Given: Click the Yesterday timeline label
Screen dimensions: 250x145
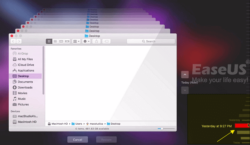Looking at the screenshot, I should [234, 120].
